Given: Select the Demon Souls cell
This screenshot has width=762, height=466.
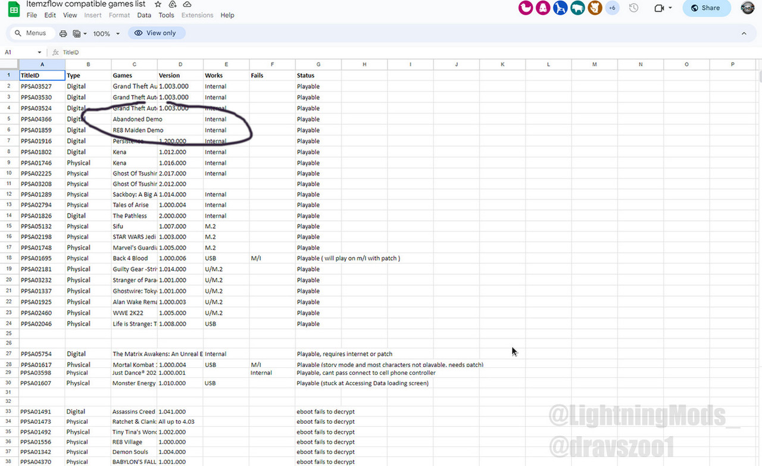Looking at the screenshot, I should coord(135,452).
